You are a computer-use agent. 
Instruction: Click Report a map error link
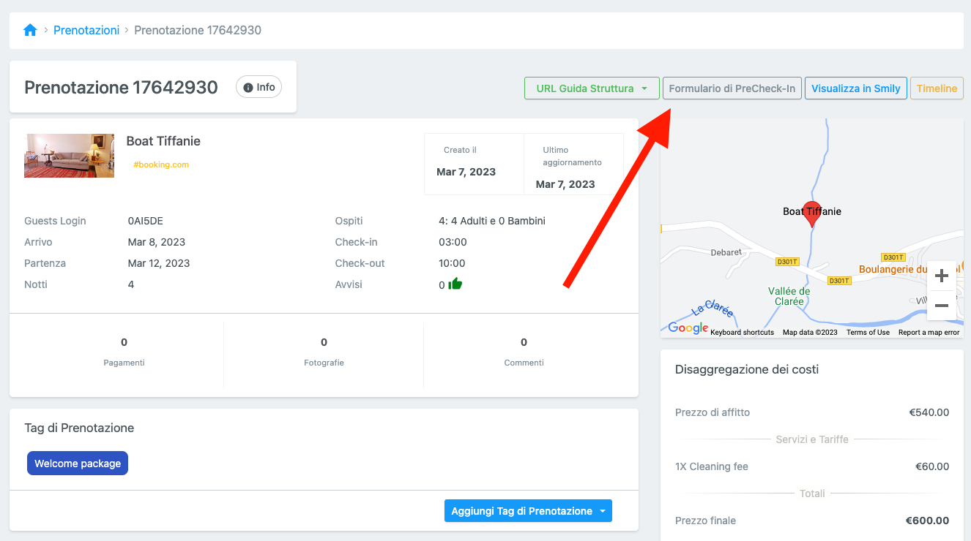pos(929,333)
